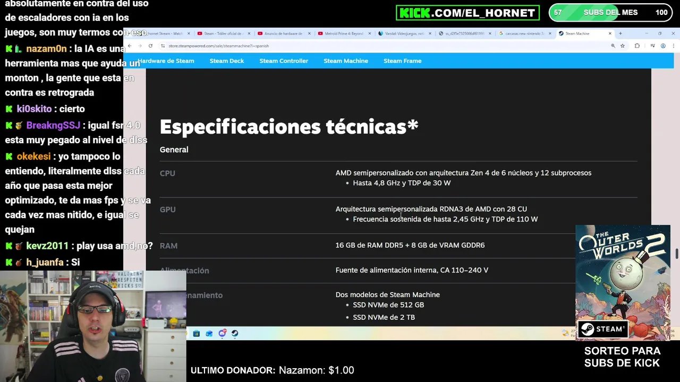Open the Steam Machine nav link
680x382 pixels.
coord(346,61)
